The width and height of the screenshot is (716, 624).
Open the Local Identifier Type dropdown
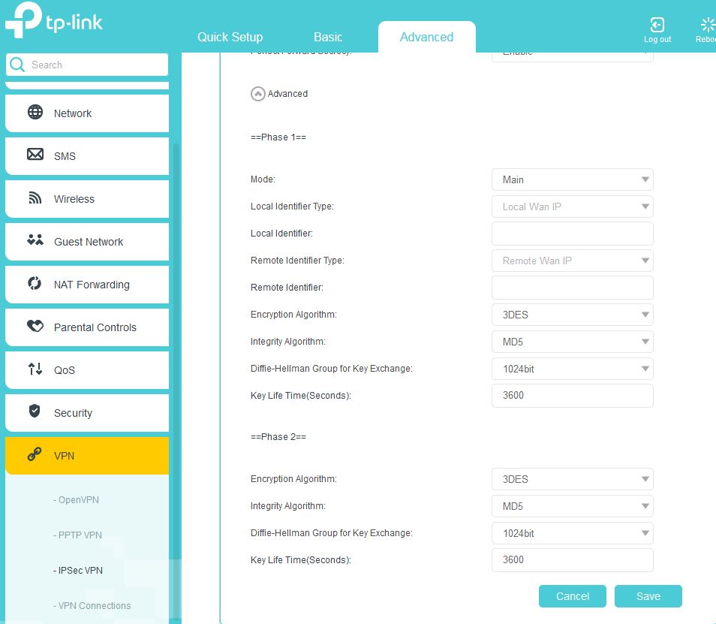point(572,206)
